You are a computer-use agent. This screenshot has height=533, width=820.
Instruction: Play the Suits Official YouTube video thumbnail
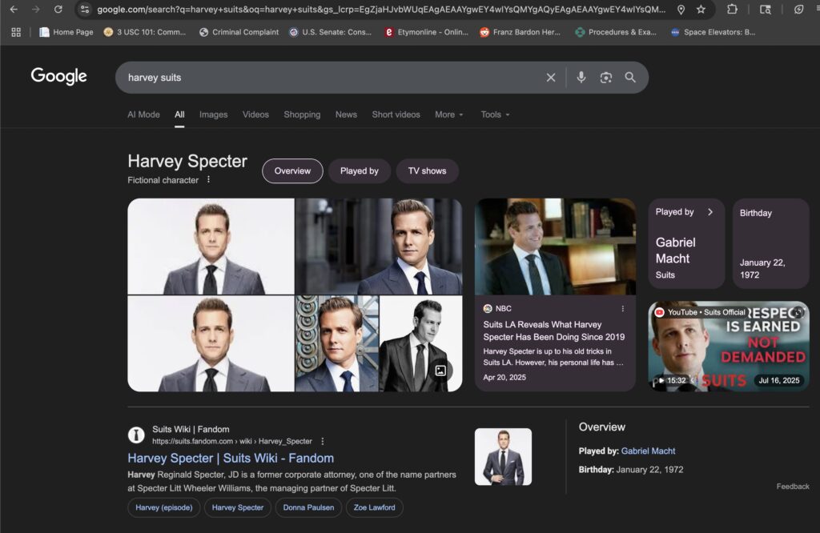tap(728, 347)
